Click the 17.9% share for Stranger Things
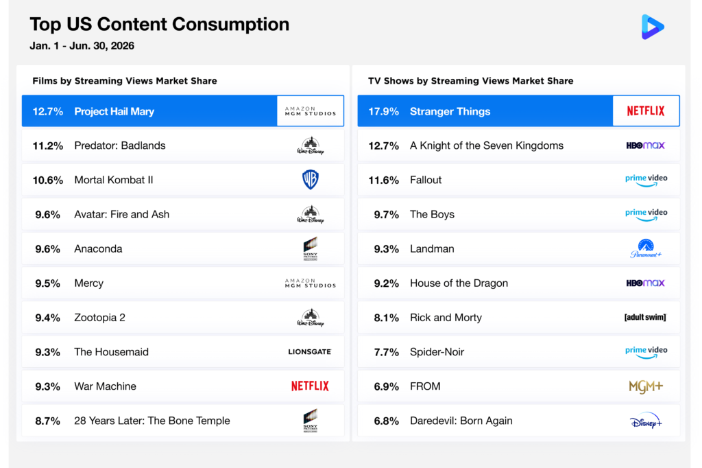Image resolution: width=702 pixels, height=468 pixels. [x=383, y=111]
